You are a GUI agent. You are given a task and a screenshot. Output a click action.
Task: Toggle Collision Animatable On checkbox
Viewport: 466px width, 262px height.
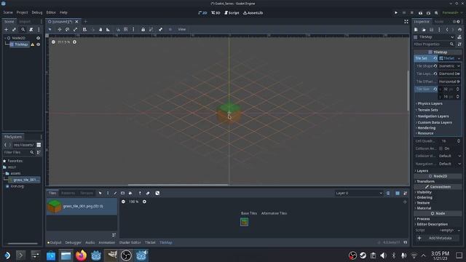point(441,148)
